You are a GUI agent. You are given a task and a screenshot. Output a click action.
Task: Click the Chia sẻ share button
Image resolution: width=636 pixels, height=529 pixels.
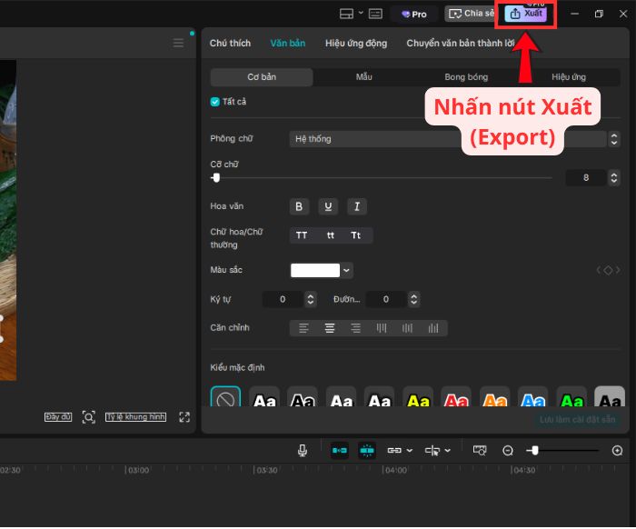click(470, 14)
